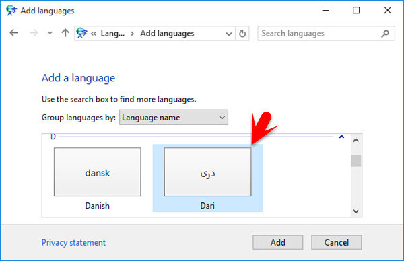Go up one level with up arrow
The height and width of the screenshot is (261, 404).
click(65, 33)
